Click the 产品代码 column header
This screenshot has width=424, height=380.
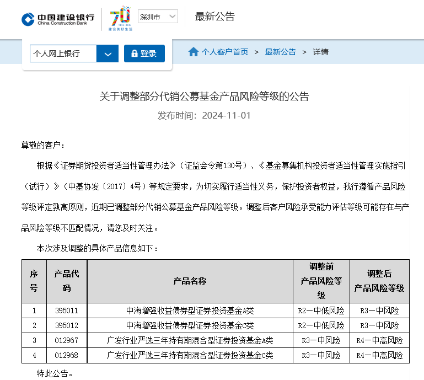[x=67, y=281]
